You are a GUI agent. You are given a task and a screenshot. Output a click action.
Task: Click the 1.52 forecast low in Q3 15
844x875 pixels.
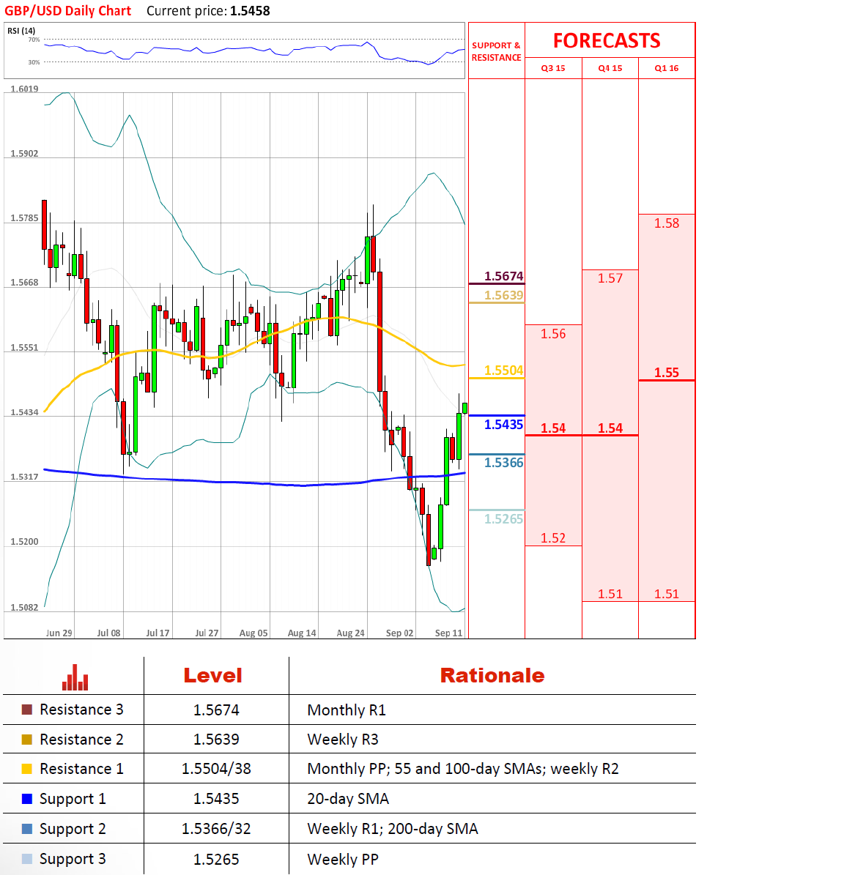(553, 538)
